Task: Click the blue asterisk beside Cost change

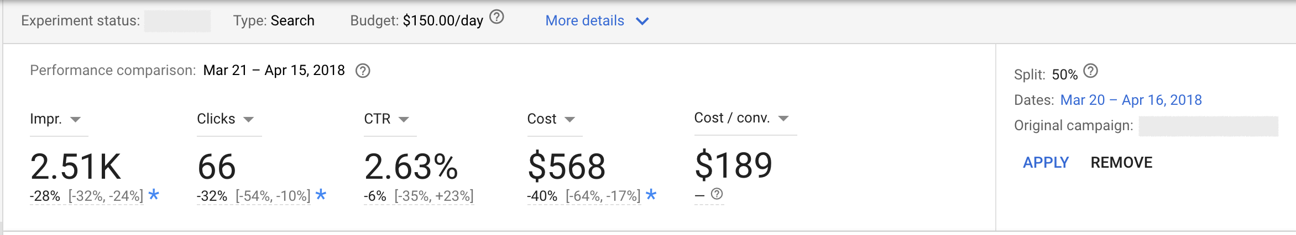Action: tap(651, 195)
